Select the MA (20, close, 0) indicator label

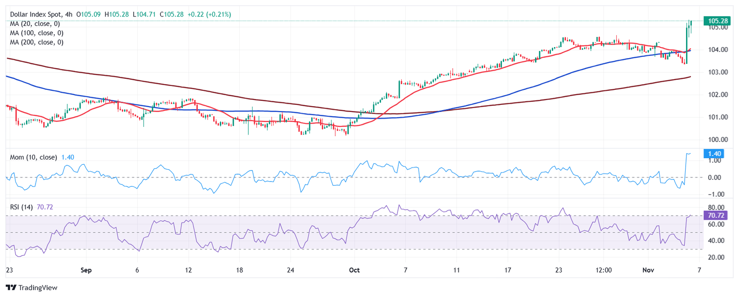tap(37, 24)
